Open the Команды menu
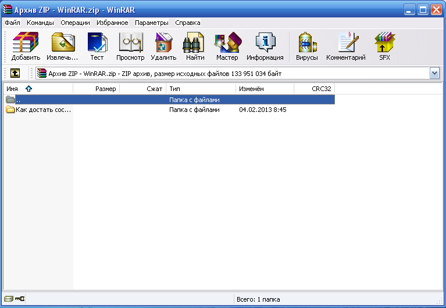This screenshot has width=446, height=308. (x=40, y=23)
